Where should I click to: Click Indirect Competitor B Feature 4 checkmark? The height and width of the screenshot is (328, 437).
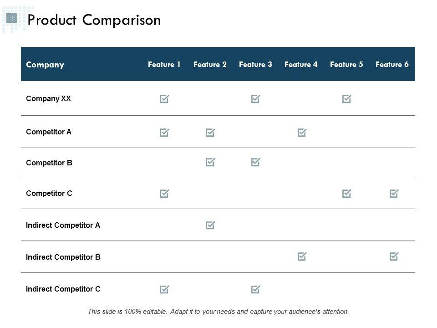point(302,257)
